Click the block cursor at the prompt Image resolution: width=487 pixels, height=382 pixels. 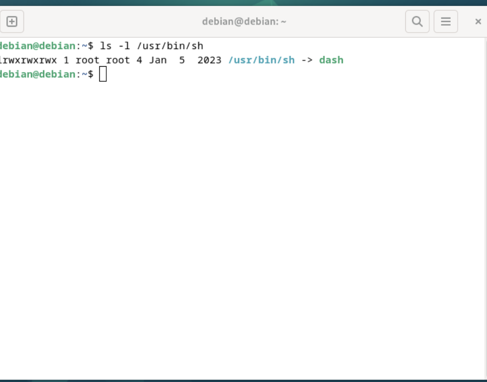click(103, 74)
